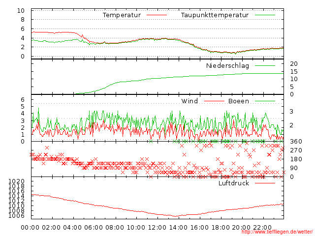Click the 00:00 time axis label

[x=30, y=228]
